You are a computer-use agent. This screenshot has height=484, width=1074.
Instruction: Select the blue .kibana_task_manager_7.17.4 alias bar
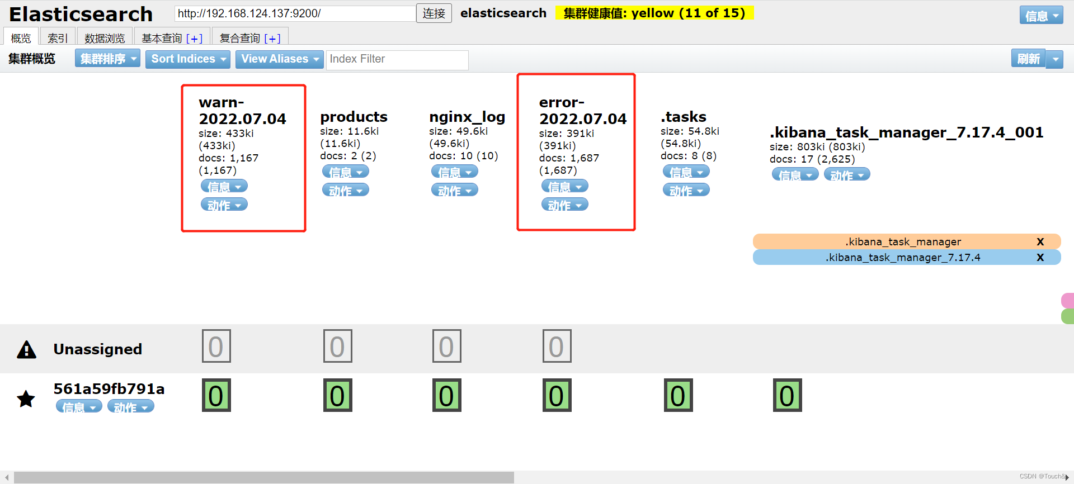click(906, 257)
